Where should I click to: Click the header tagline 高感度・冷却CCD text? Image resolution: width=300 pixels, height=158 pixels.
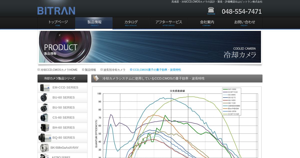217,2
